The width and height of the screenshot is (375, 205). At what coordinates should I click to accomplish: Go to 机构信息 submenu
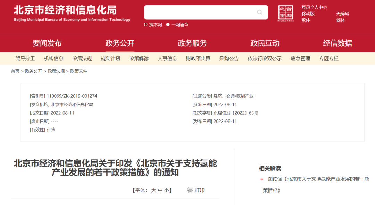pyautogui.click(x=53, y=59)
